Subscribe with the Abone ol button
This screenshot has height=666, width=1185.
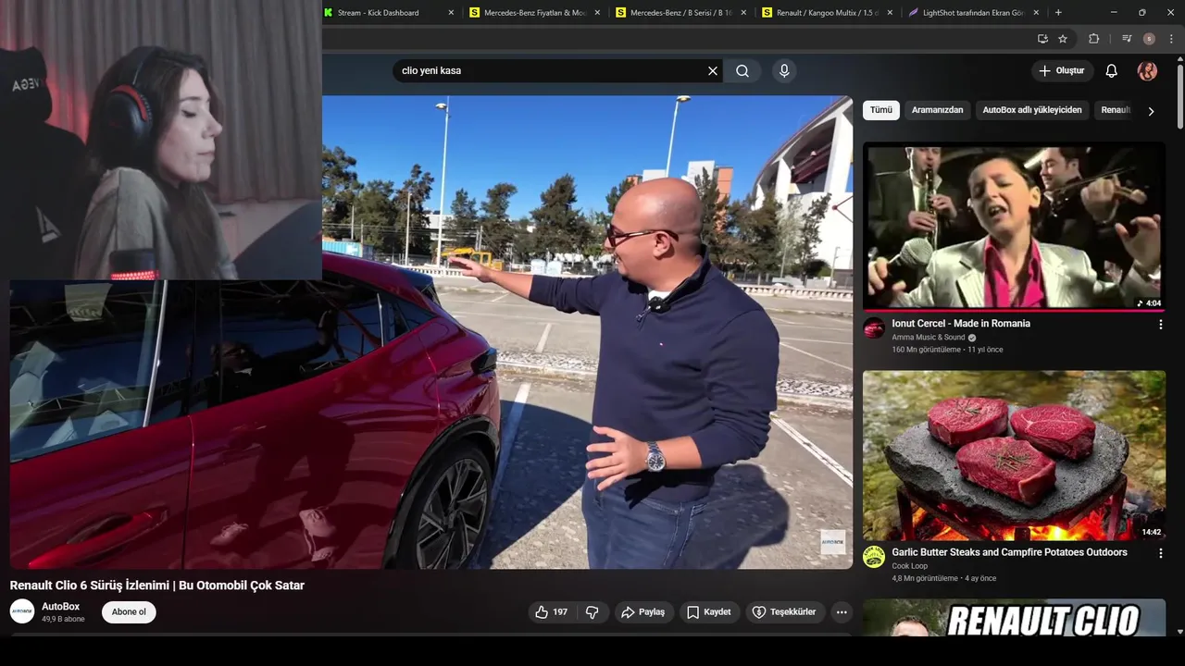129,612
